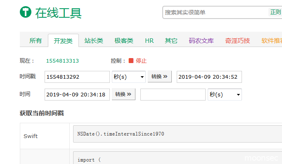Click the 控制： label
This screenshot has height=164, width=282.
coord(118,61)
